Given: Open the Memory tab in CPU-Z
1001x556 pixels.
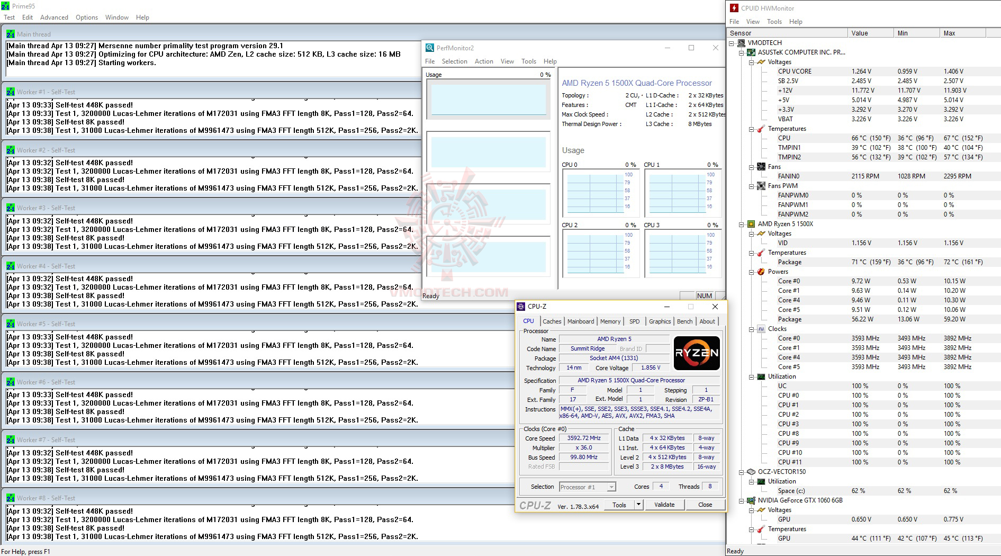Looking at the screenshot, I should tap(610, 321).
